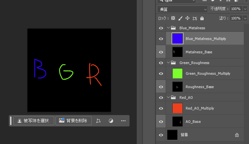This screenshot has width=249, height=144.
Task: Hide the Red_AO_Multiply layer
Action: tap(161, 108)
